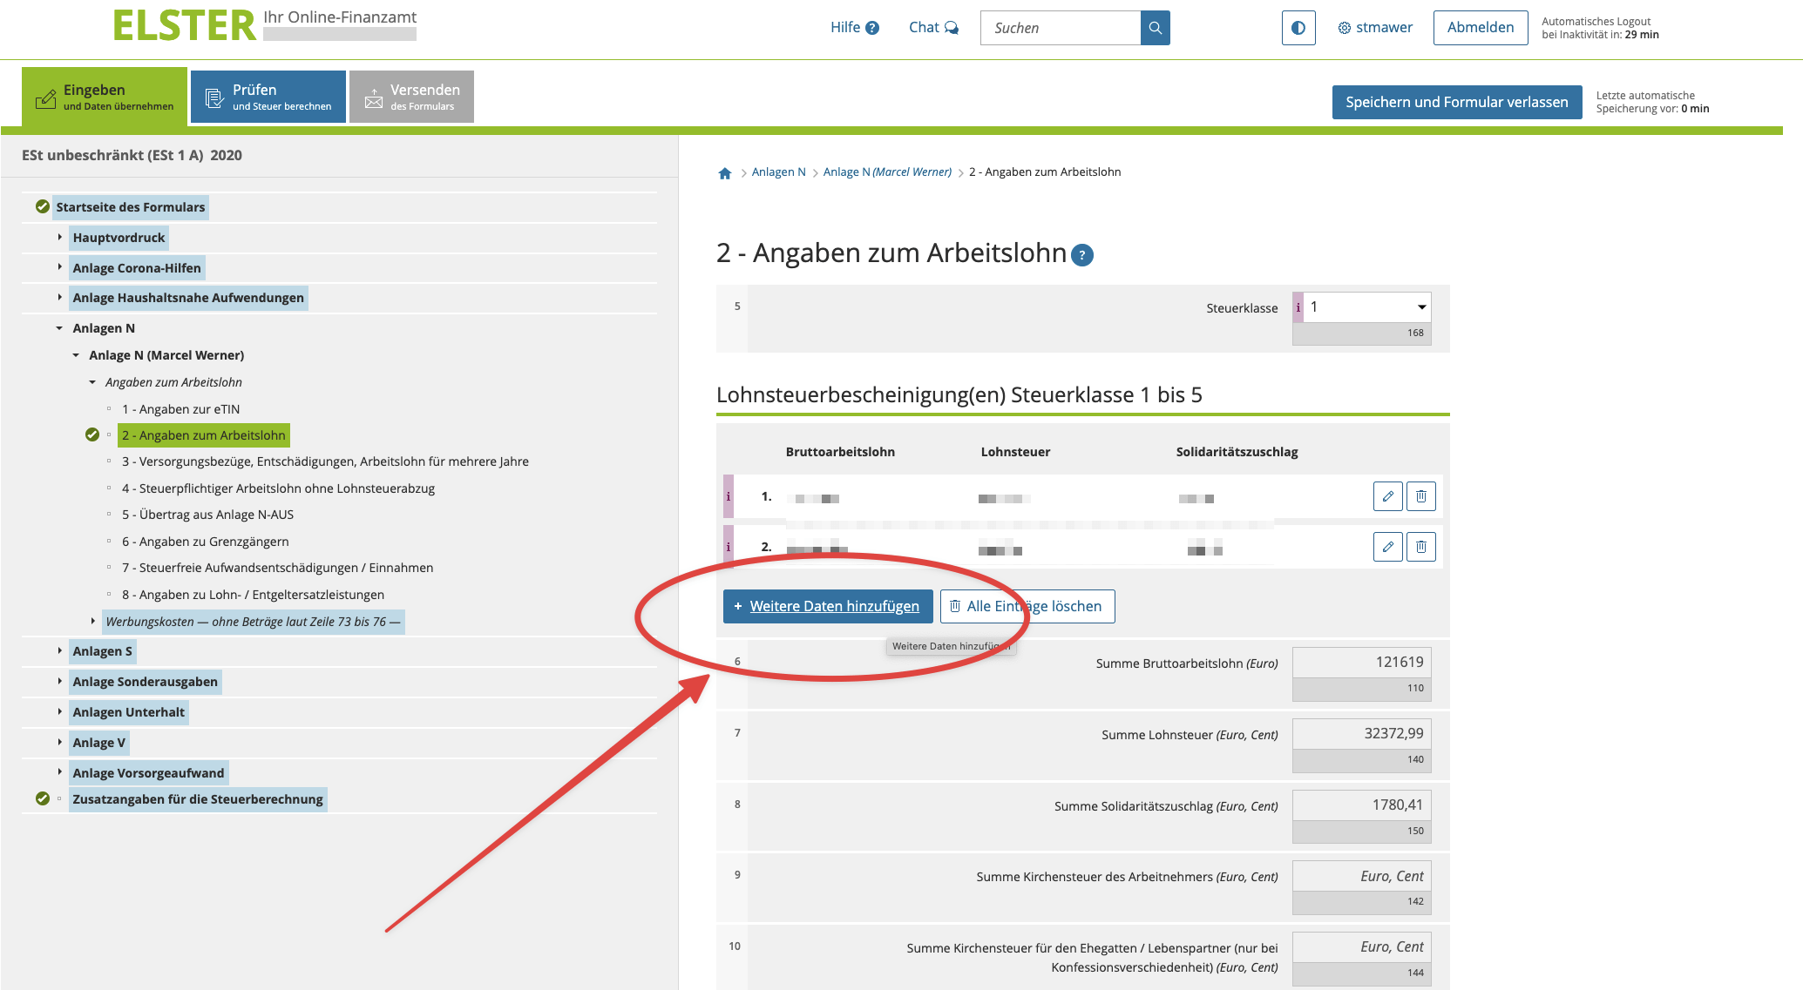Go to the home breadcrumb icon

[x=724, y=173]
